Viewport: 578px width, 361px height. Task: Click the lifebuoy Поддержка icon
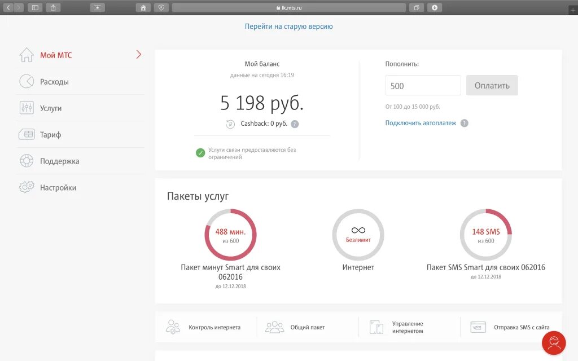point(27,161)
